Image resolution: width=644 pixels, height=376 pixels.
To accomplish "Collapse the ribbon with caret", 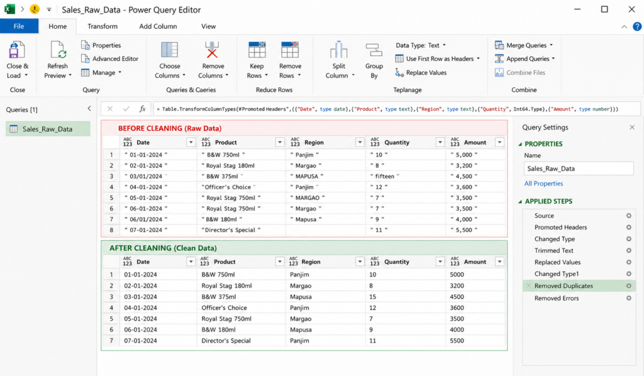I will coord(624,26).
